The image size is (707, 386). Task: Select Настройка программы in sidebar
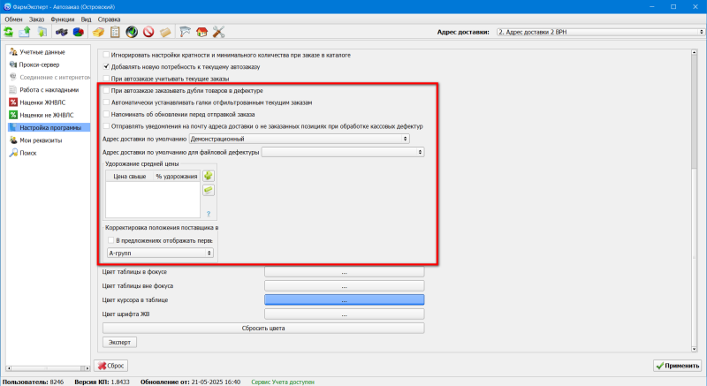tap(49, 128)
